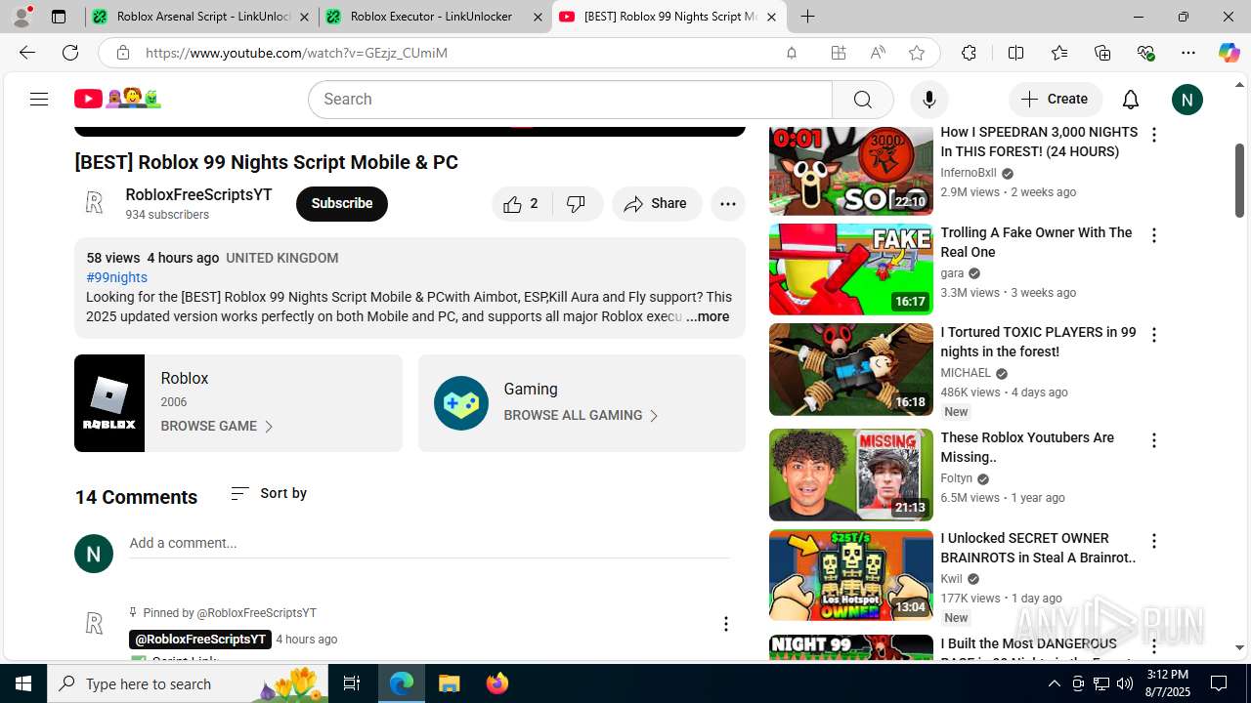Focus the YouTube search box
1251x703 pixels.
[x=570, y=100]
